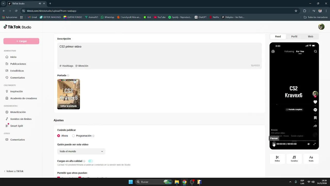
Task: Switch preview to the Feed tab
Action: click(x=278, y=36)
